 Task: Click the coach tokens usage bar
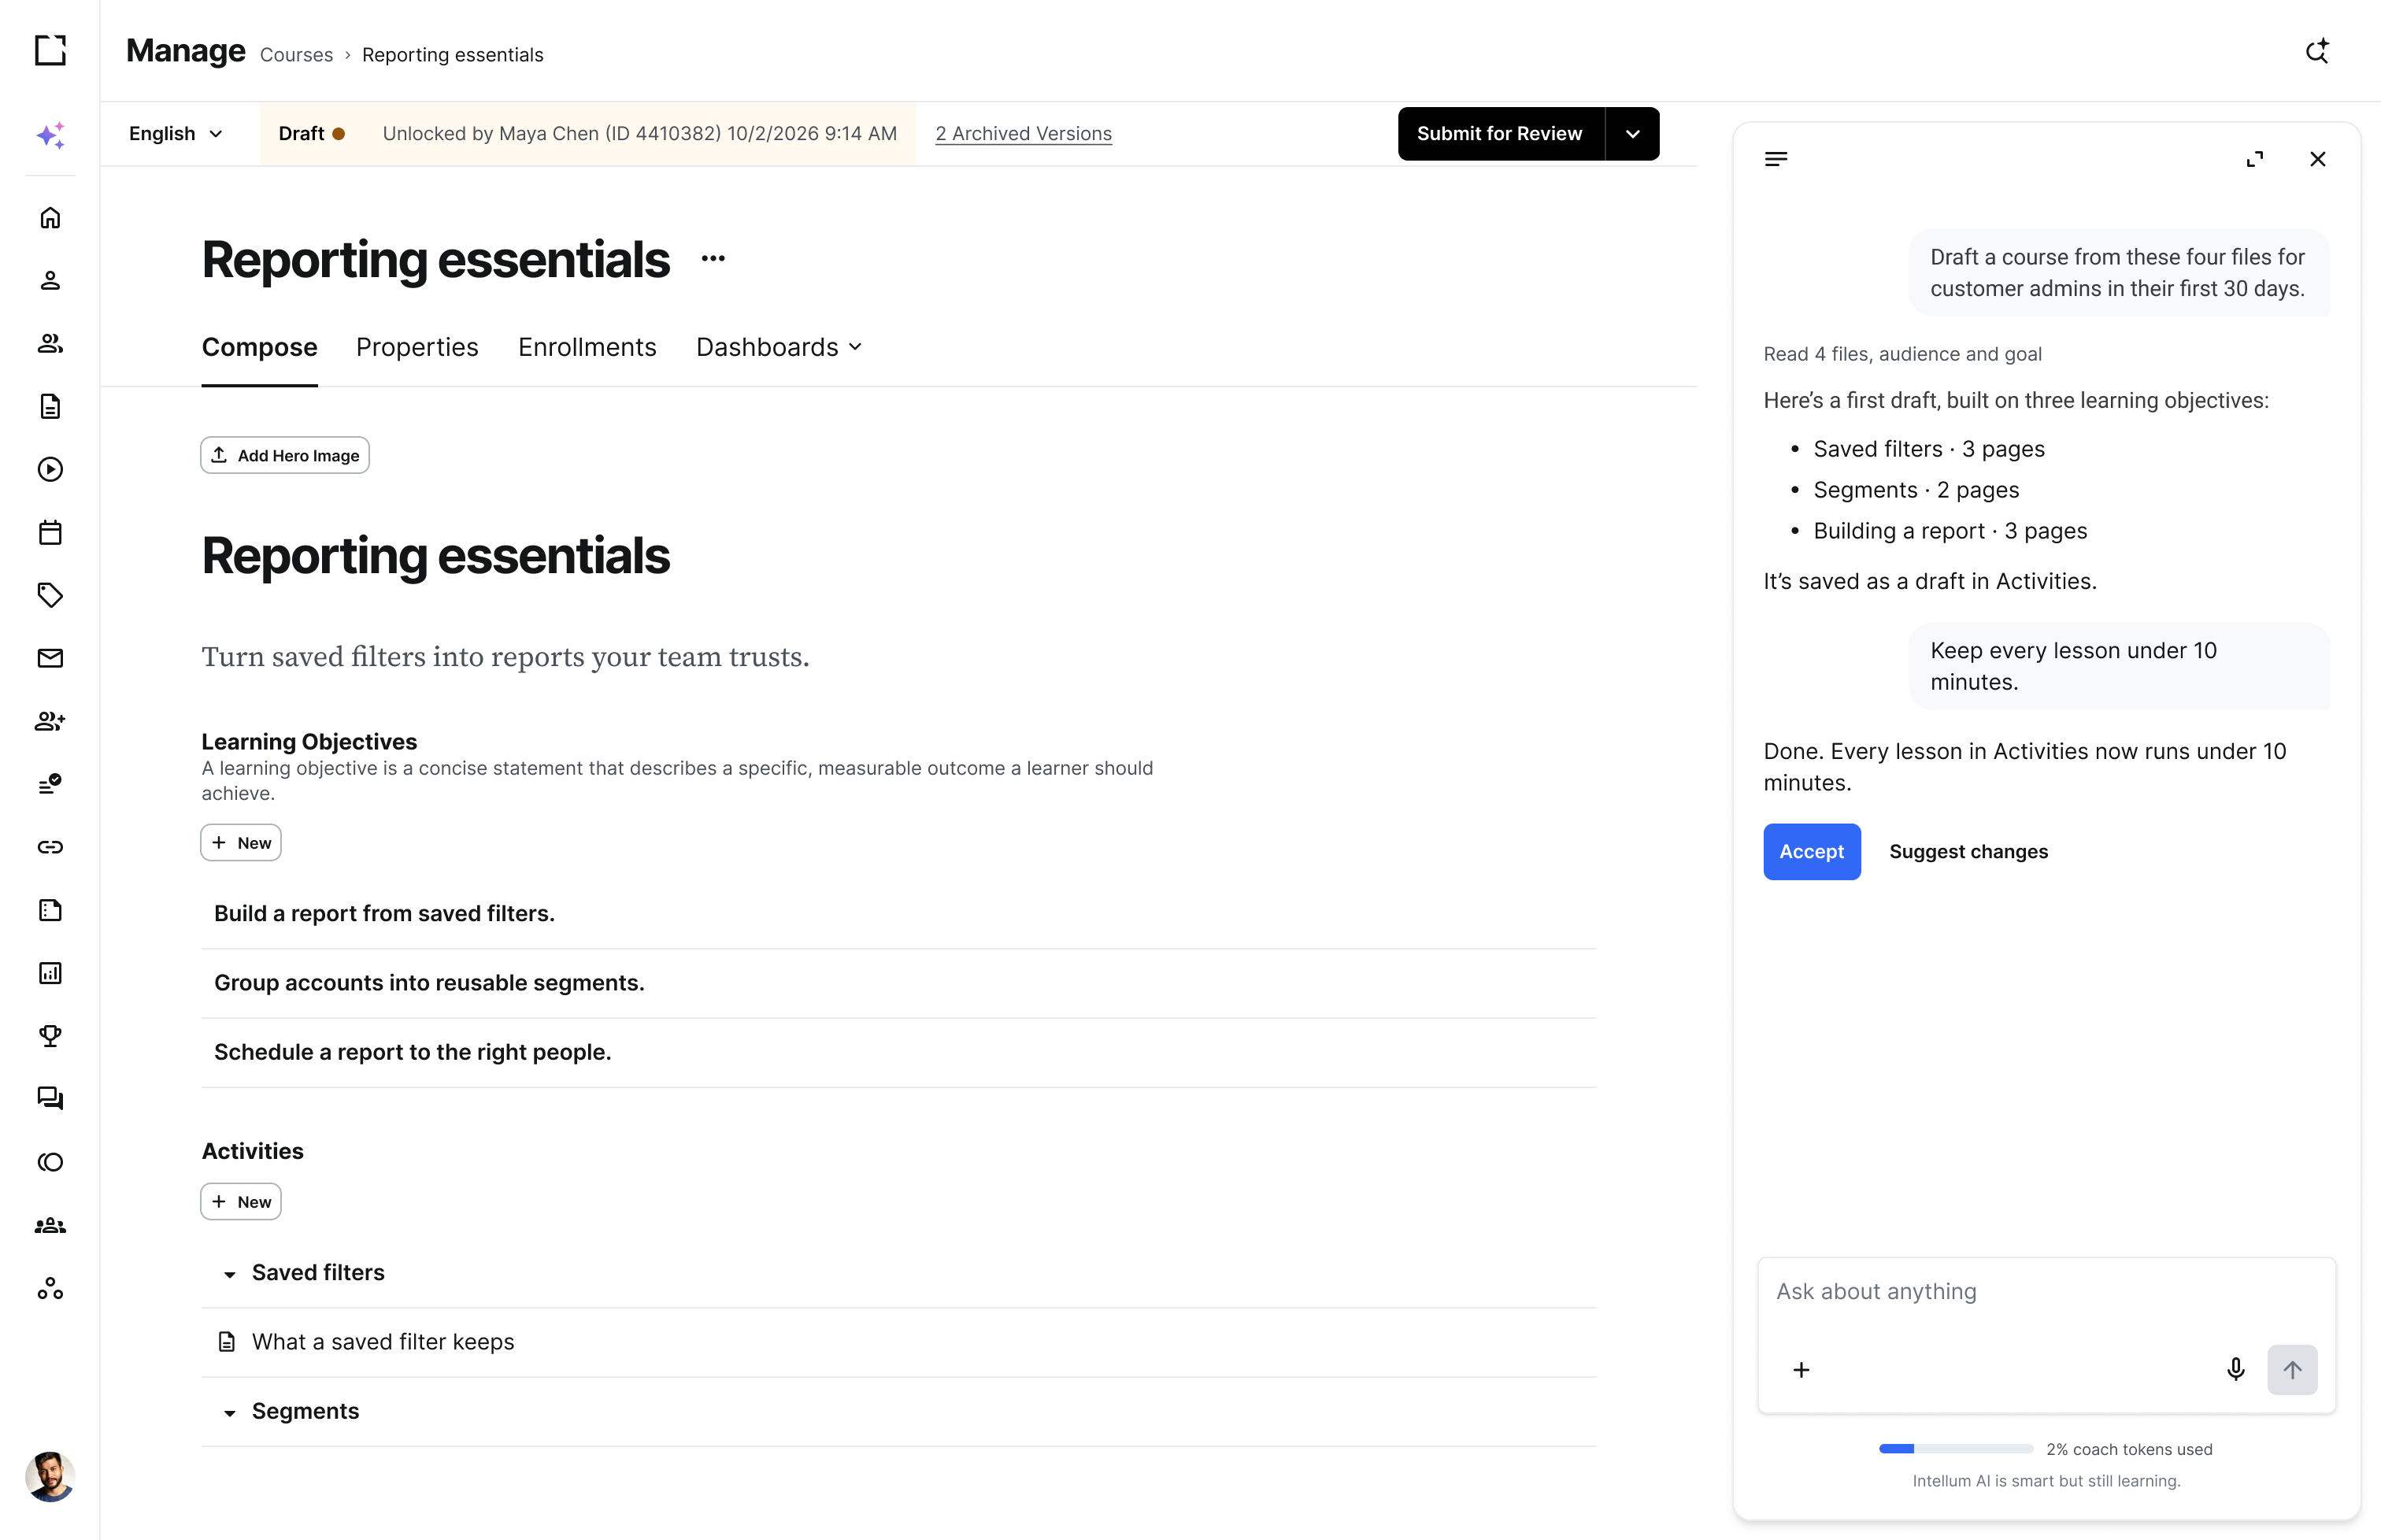[1955, 1449]
